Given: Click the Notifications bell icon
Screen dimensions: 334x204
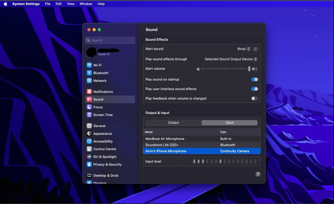Looking at the screenshot, I should 89,92.
